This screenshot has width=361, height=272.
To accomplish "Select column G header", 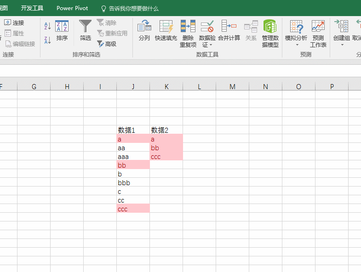I will [x=34, y=86].
